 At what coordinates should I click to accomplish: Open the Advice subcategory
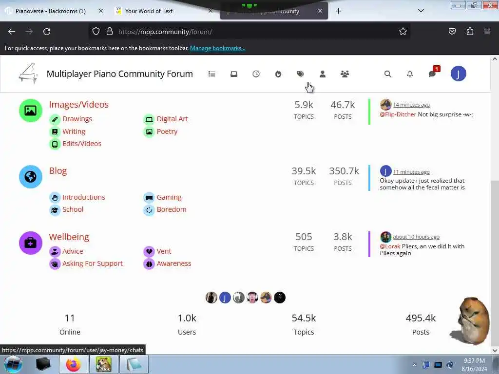coord(73,251)
